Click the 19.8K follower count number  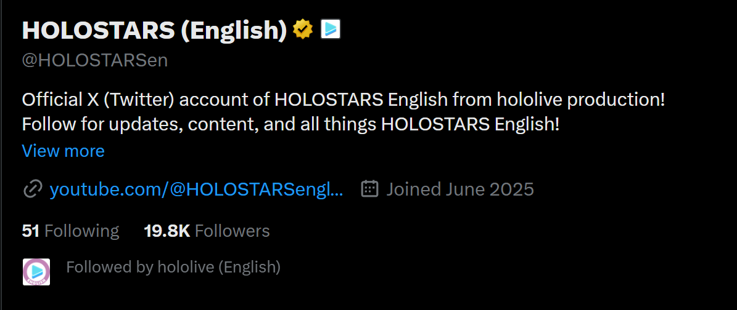pyautogui.click(x=167, y=231)
